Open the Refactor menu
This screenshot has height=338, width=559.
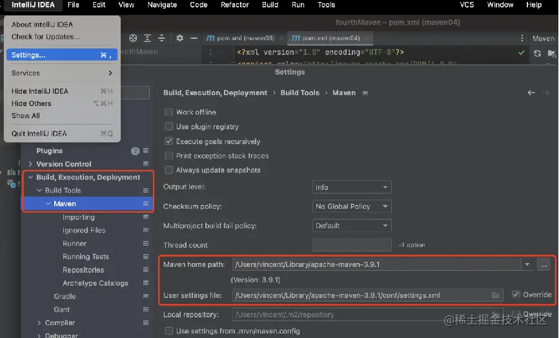[234, 5]
